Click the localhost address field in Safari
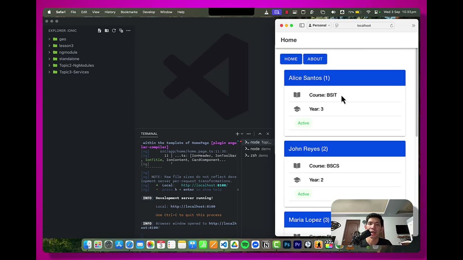 coord(364,26)
